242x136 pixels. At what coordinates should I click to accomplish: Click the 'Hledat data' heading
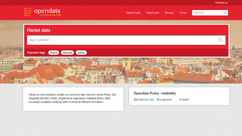pos(38,30)
